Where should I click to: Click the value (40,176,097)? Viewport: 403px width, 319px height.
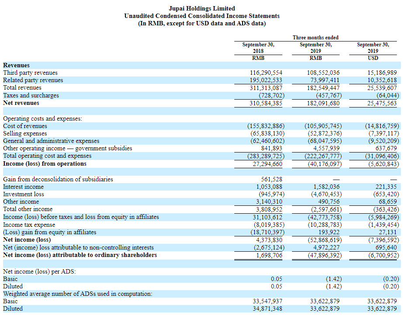click(x=325, y=164)
